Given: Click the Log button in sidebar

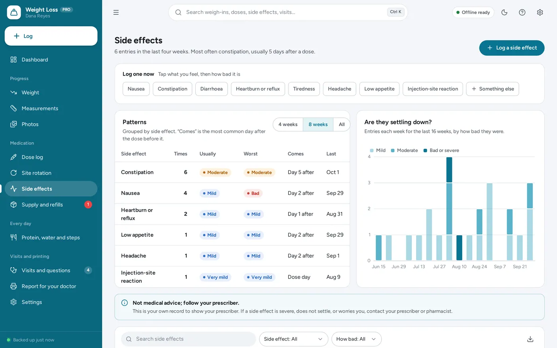Looking at the screenshot, I should [x=51, y=36].
